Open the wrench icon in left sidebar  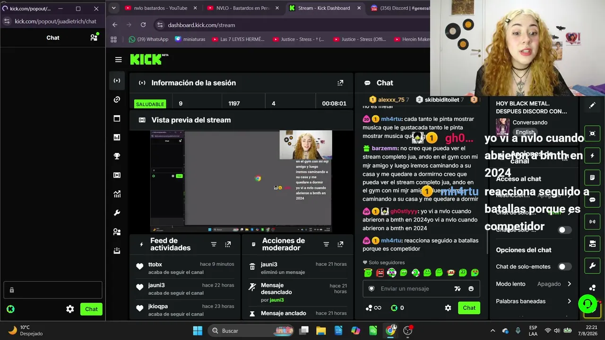(117, 213)
